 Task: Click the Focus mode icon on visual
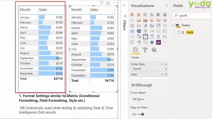(108, 3)
